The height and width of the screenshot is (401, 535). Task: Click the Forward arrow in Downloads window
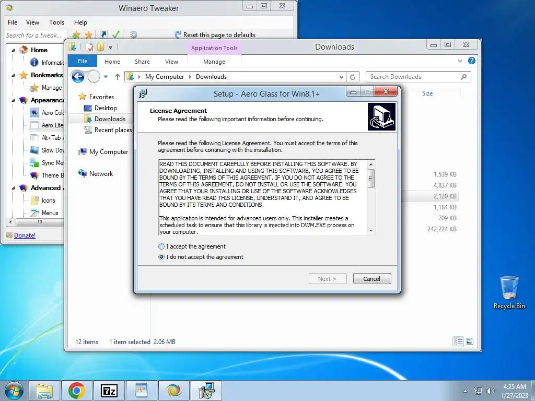point(94,77)
